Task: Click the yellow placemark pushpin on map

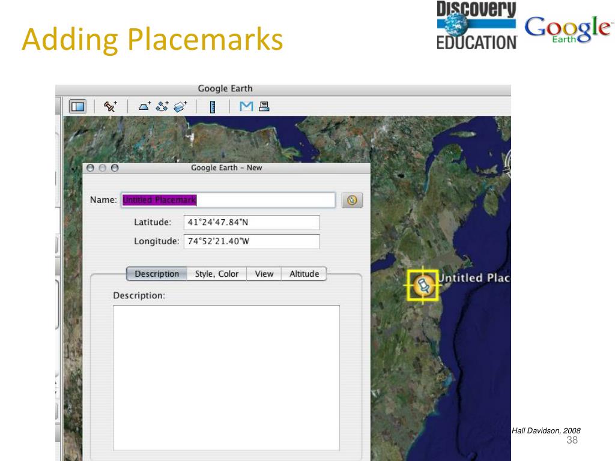Action: (x=423, y=285)
